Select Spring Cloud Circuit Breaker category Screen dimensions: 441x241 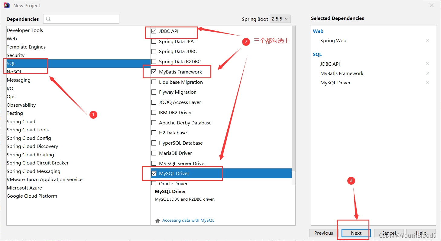point(79,163)
